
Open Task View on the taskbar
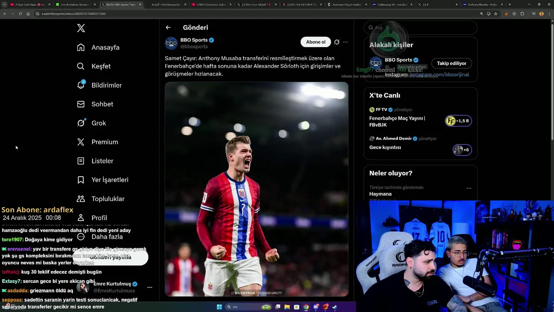pos(277,307)
